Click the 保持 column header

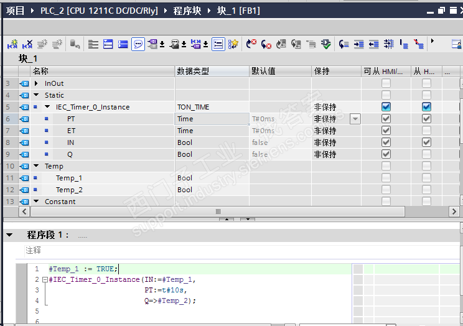pos(336,71)
